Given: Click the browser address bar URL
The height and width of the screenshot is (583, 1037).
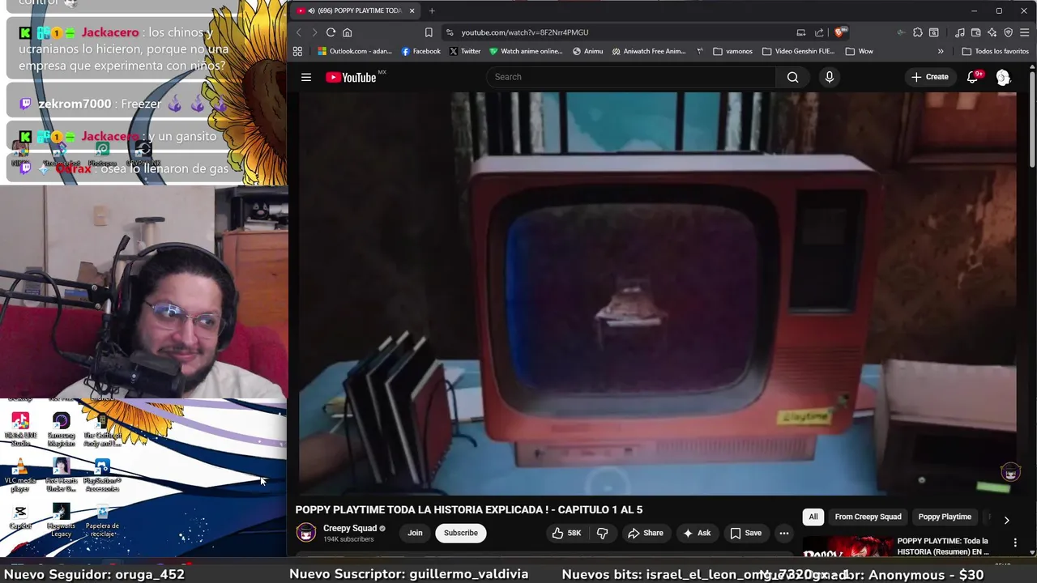Looking at the screenshot, I should (525, 32).
